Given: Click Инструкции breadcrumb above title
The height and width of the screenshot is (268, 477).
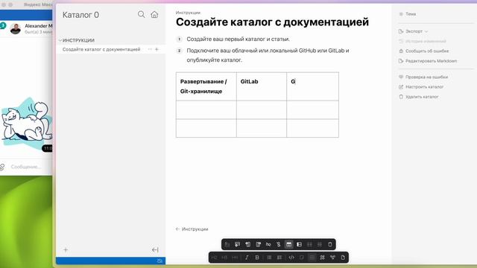Looking at the screenshot, I should coord(188,13).
